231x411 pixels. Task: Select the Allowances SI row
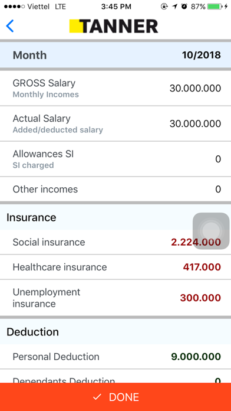115,159
